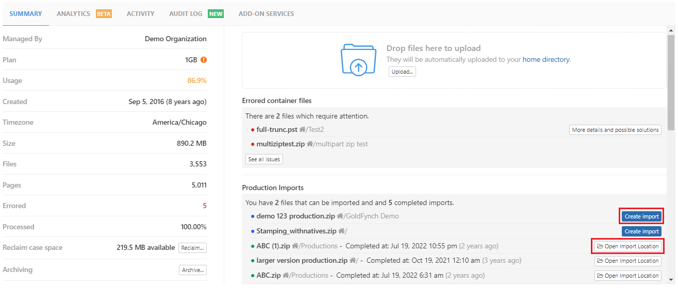
Task: Click the Drop files here upload area
Action: 454,60
